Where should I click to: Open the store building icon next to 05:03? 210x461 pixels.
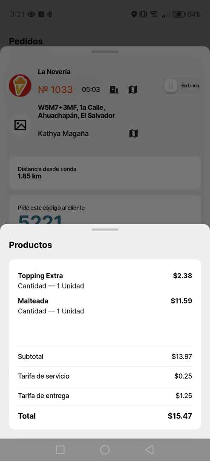coord(114,89)
